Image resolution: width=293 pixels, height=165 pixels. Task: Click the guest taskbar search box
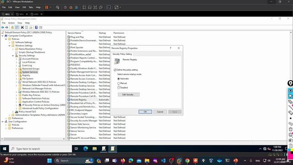tap(41, 148)
